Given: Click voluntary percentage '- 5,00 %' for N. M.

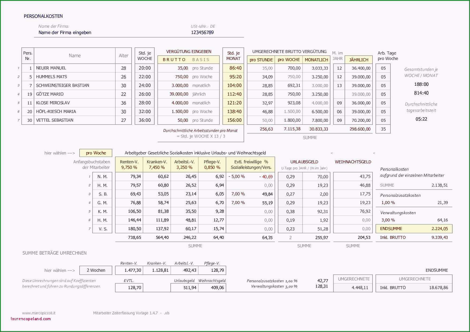Looking at the screenshot, I should pyautogui.click(x=237, y=177).
